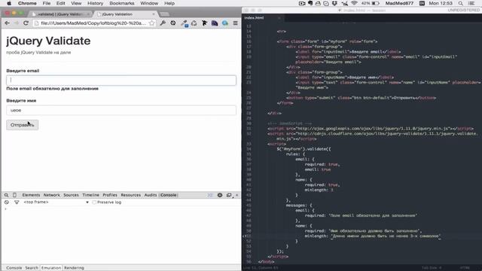The width and height of the screenshot is (482, 271).
Task: Click the key extension icon in Chrome toolbar
Action: [x=163, y=23]
